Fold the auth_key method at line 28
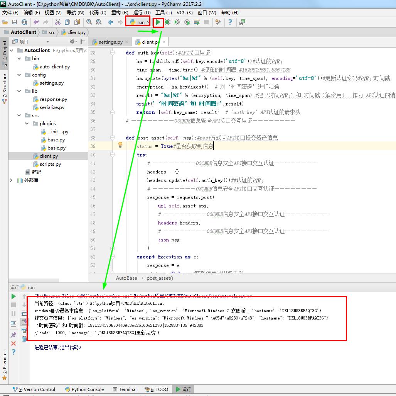Viewport: 396px width, 396px height. point(112,53)
